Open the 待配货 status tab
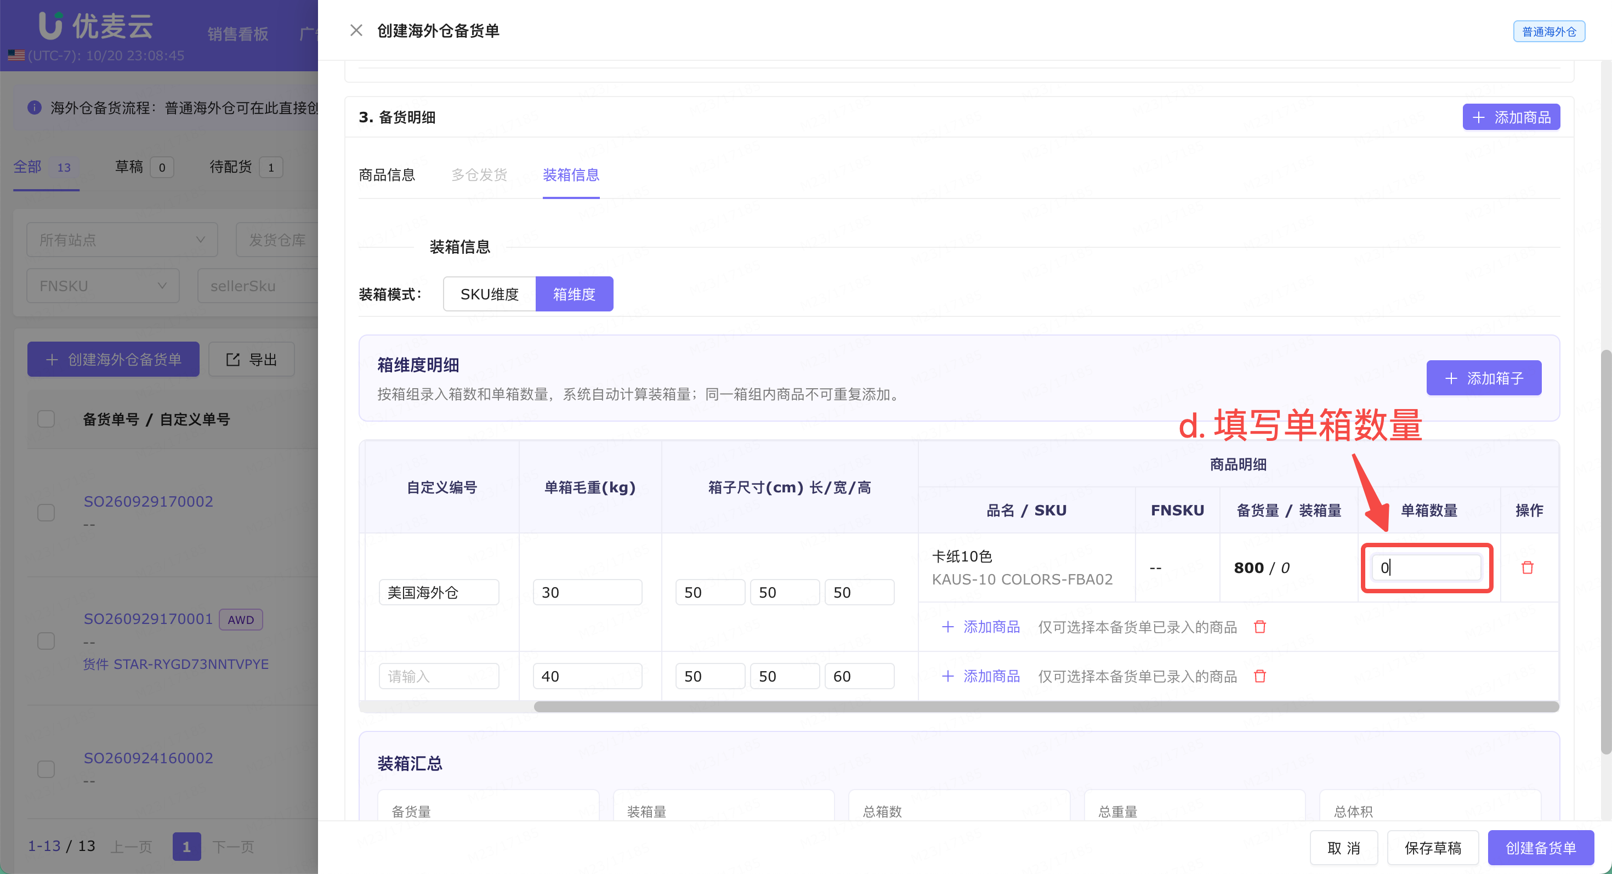1612x874 pixels. (x=246, y=167)
